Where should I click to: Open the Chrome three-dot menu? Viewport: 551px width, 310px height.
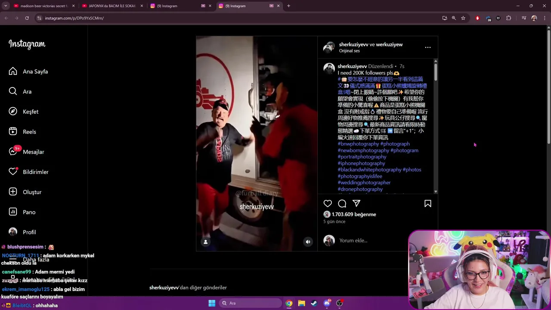[545, 18]
